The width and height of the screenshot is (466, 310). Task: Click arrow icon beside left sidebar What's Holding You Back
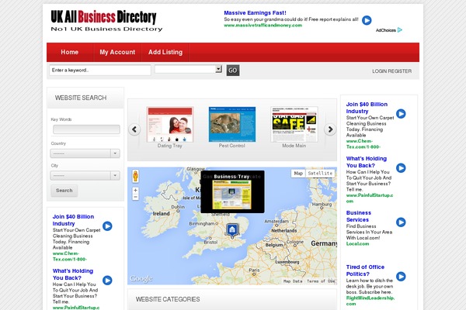(107, 281)
